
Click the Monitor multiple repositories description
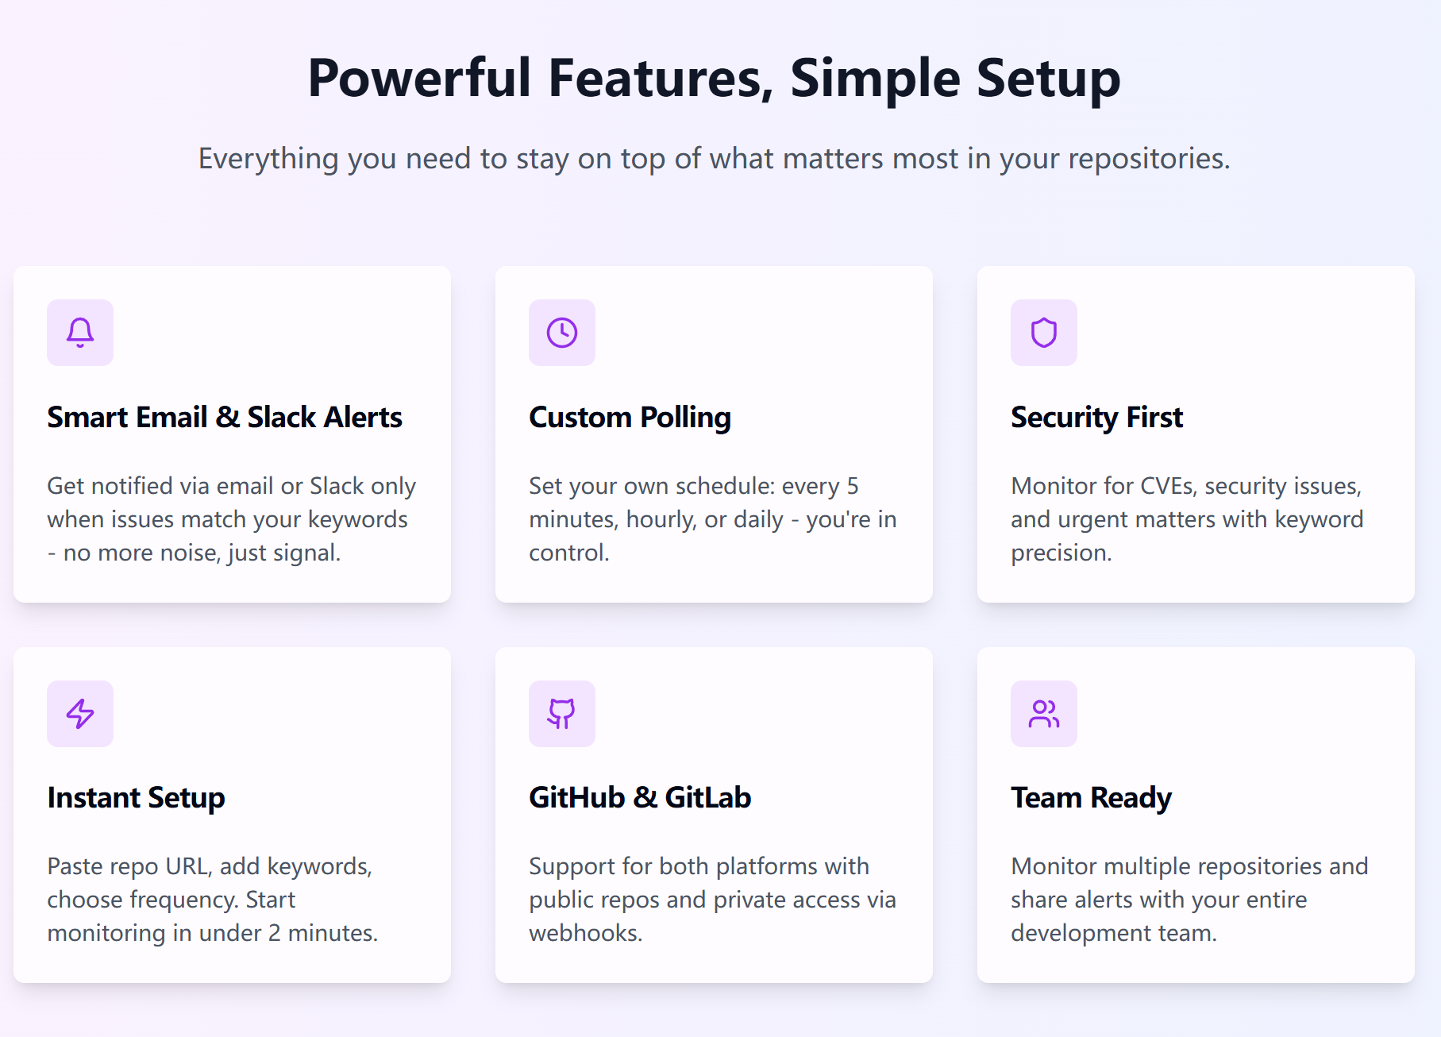(x=1189, y=900)
